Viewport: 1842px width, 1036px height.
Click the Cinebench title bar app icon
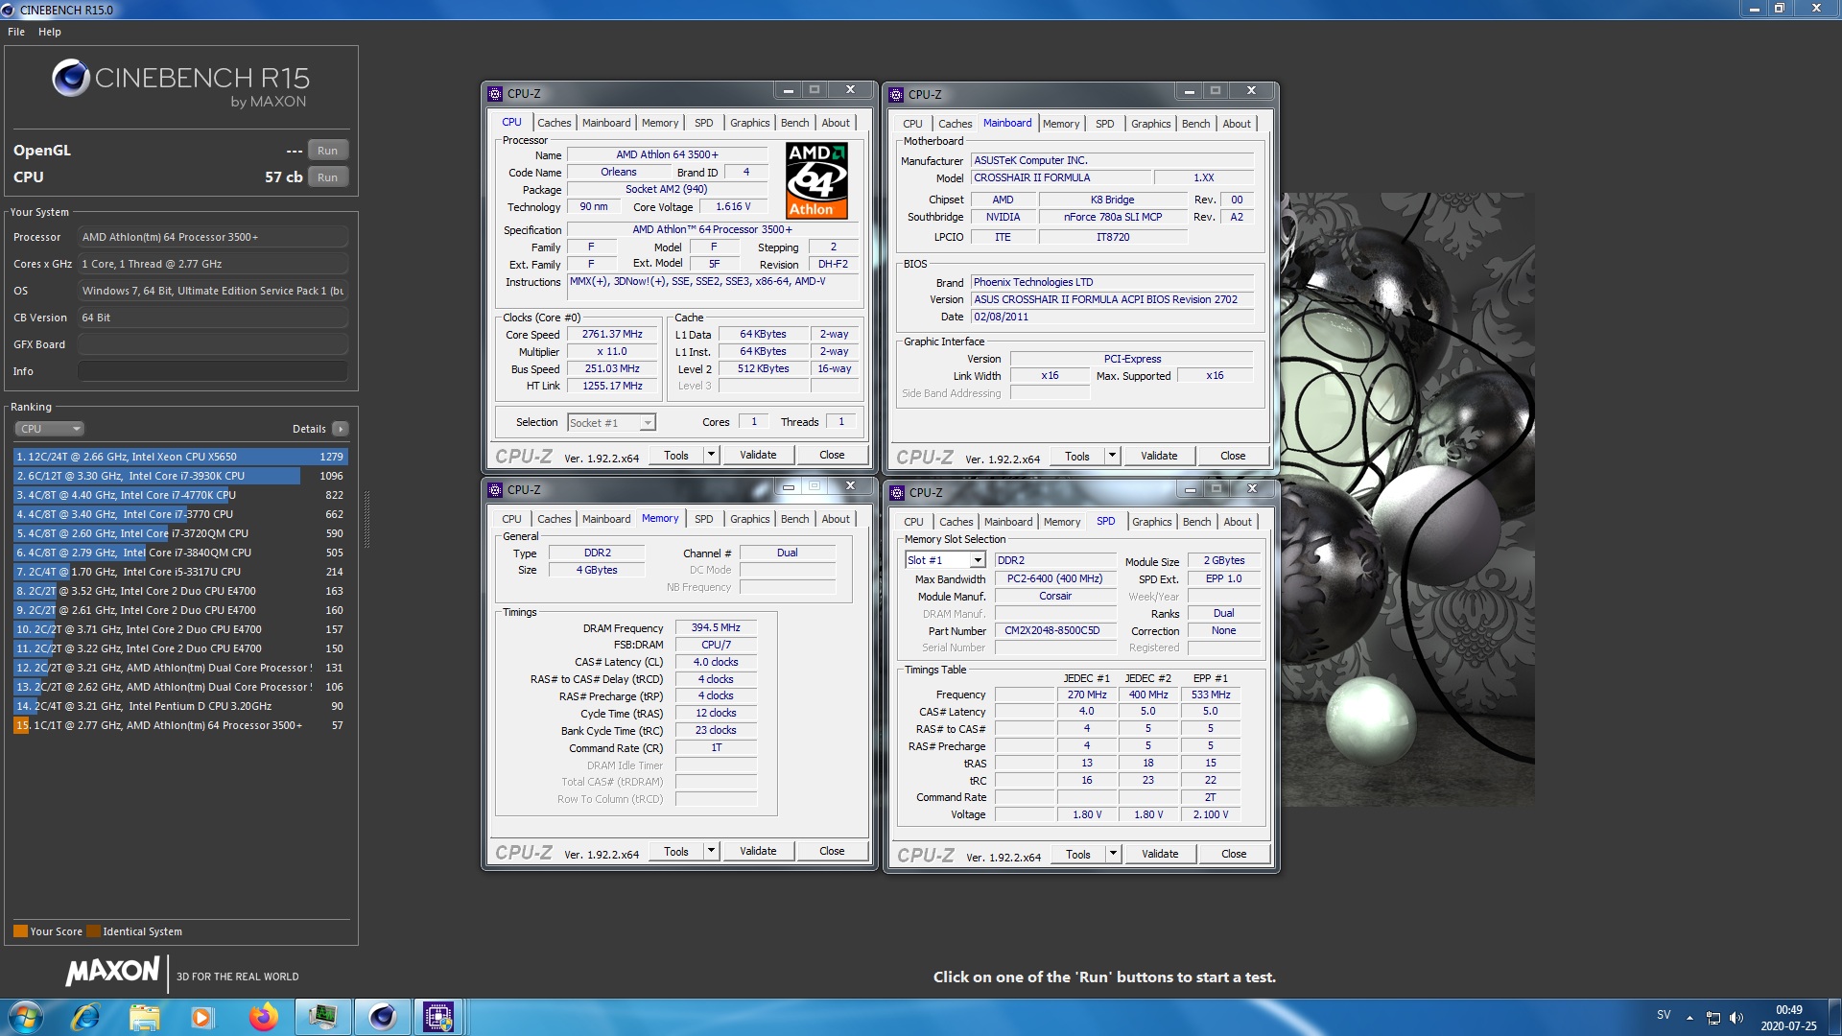point(9,10)
